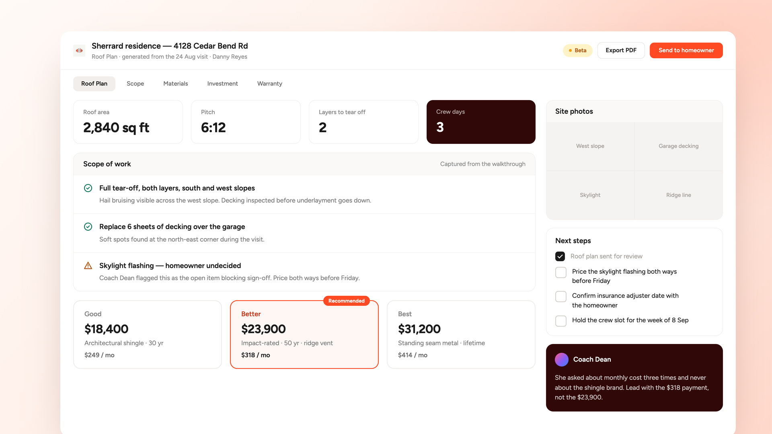Check Confirm insurance adjuster date

click(561, 297)
